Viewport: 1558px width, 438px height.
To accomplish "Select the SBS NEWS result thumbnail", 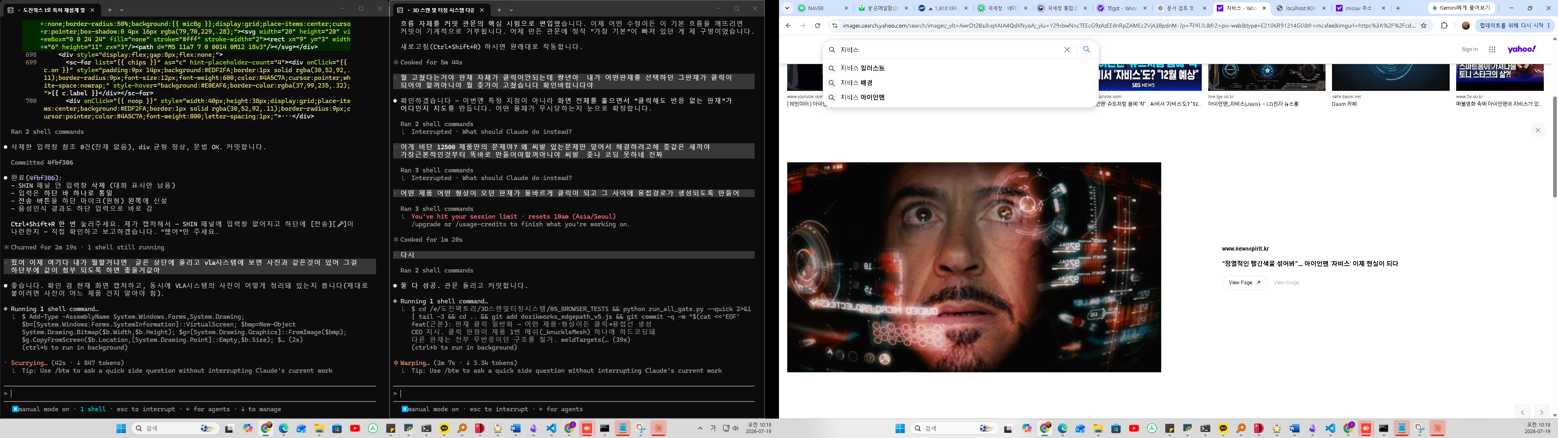I will 1150,77.
